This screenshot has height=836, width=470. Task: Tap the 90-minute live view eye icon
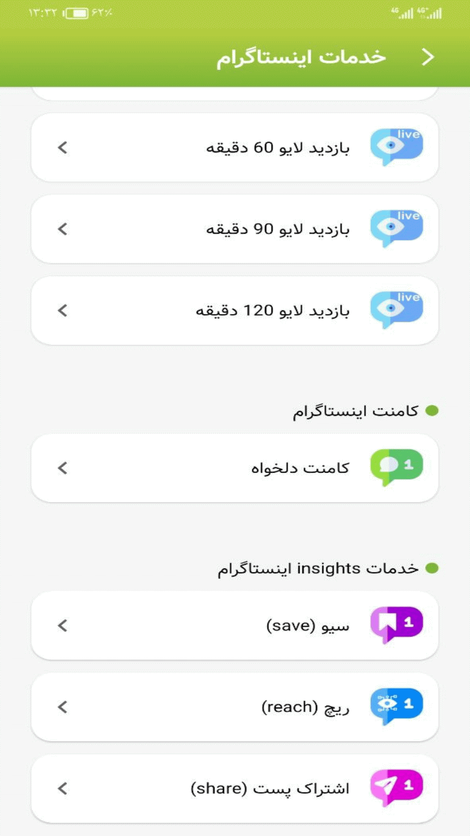[x=396, y=228]
